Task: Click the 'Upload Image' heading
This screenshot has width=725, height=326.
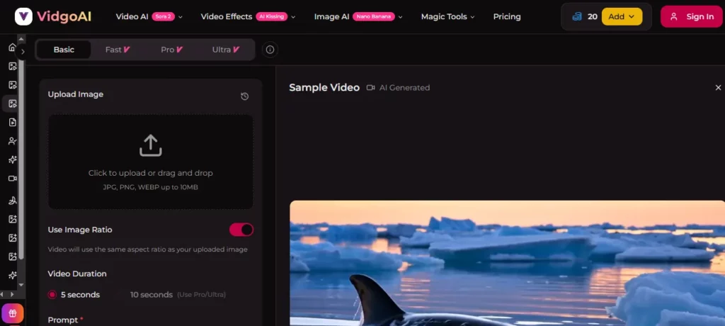Action: [x=76, y=94]
